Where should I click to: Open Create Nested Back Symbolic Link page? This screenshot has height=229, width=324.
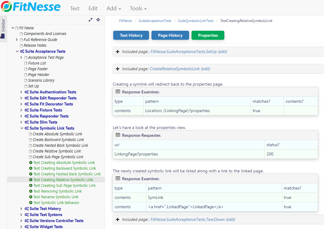click(60, 146)
